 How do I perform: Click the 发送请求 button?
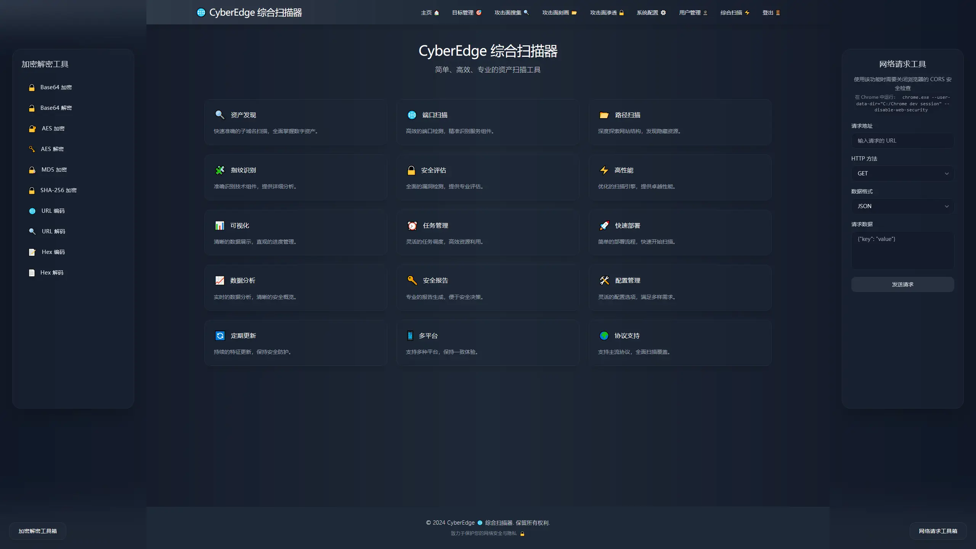(x=902, y=284)
